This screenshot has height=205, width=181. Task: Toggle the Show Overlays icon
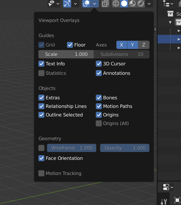click(86, 3)
